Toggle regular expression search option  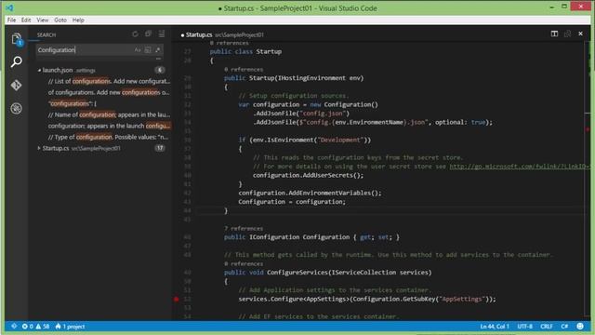pyautogui.click(x=157, y=49)
